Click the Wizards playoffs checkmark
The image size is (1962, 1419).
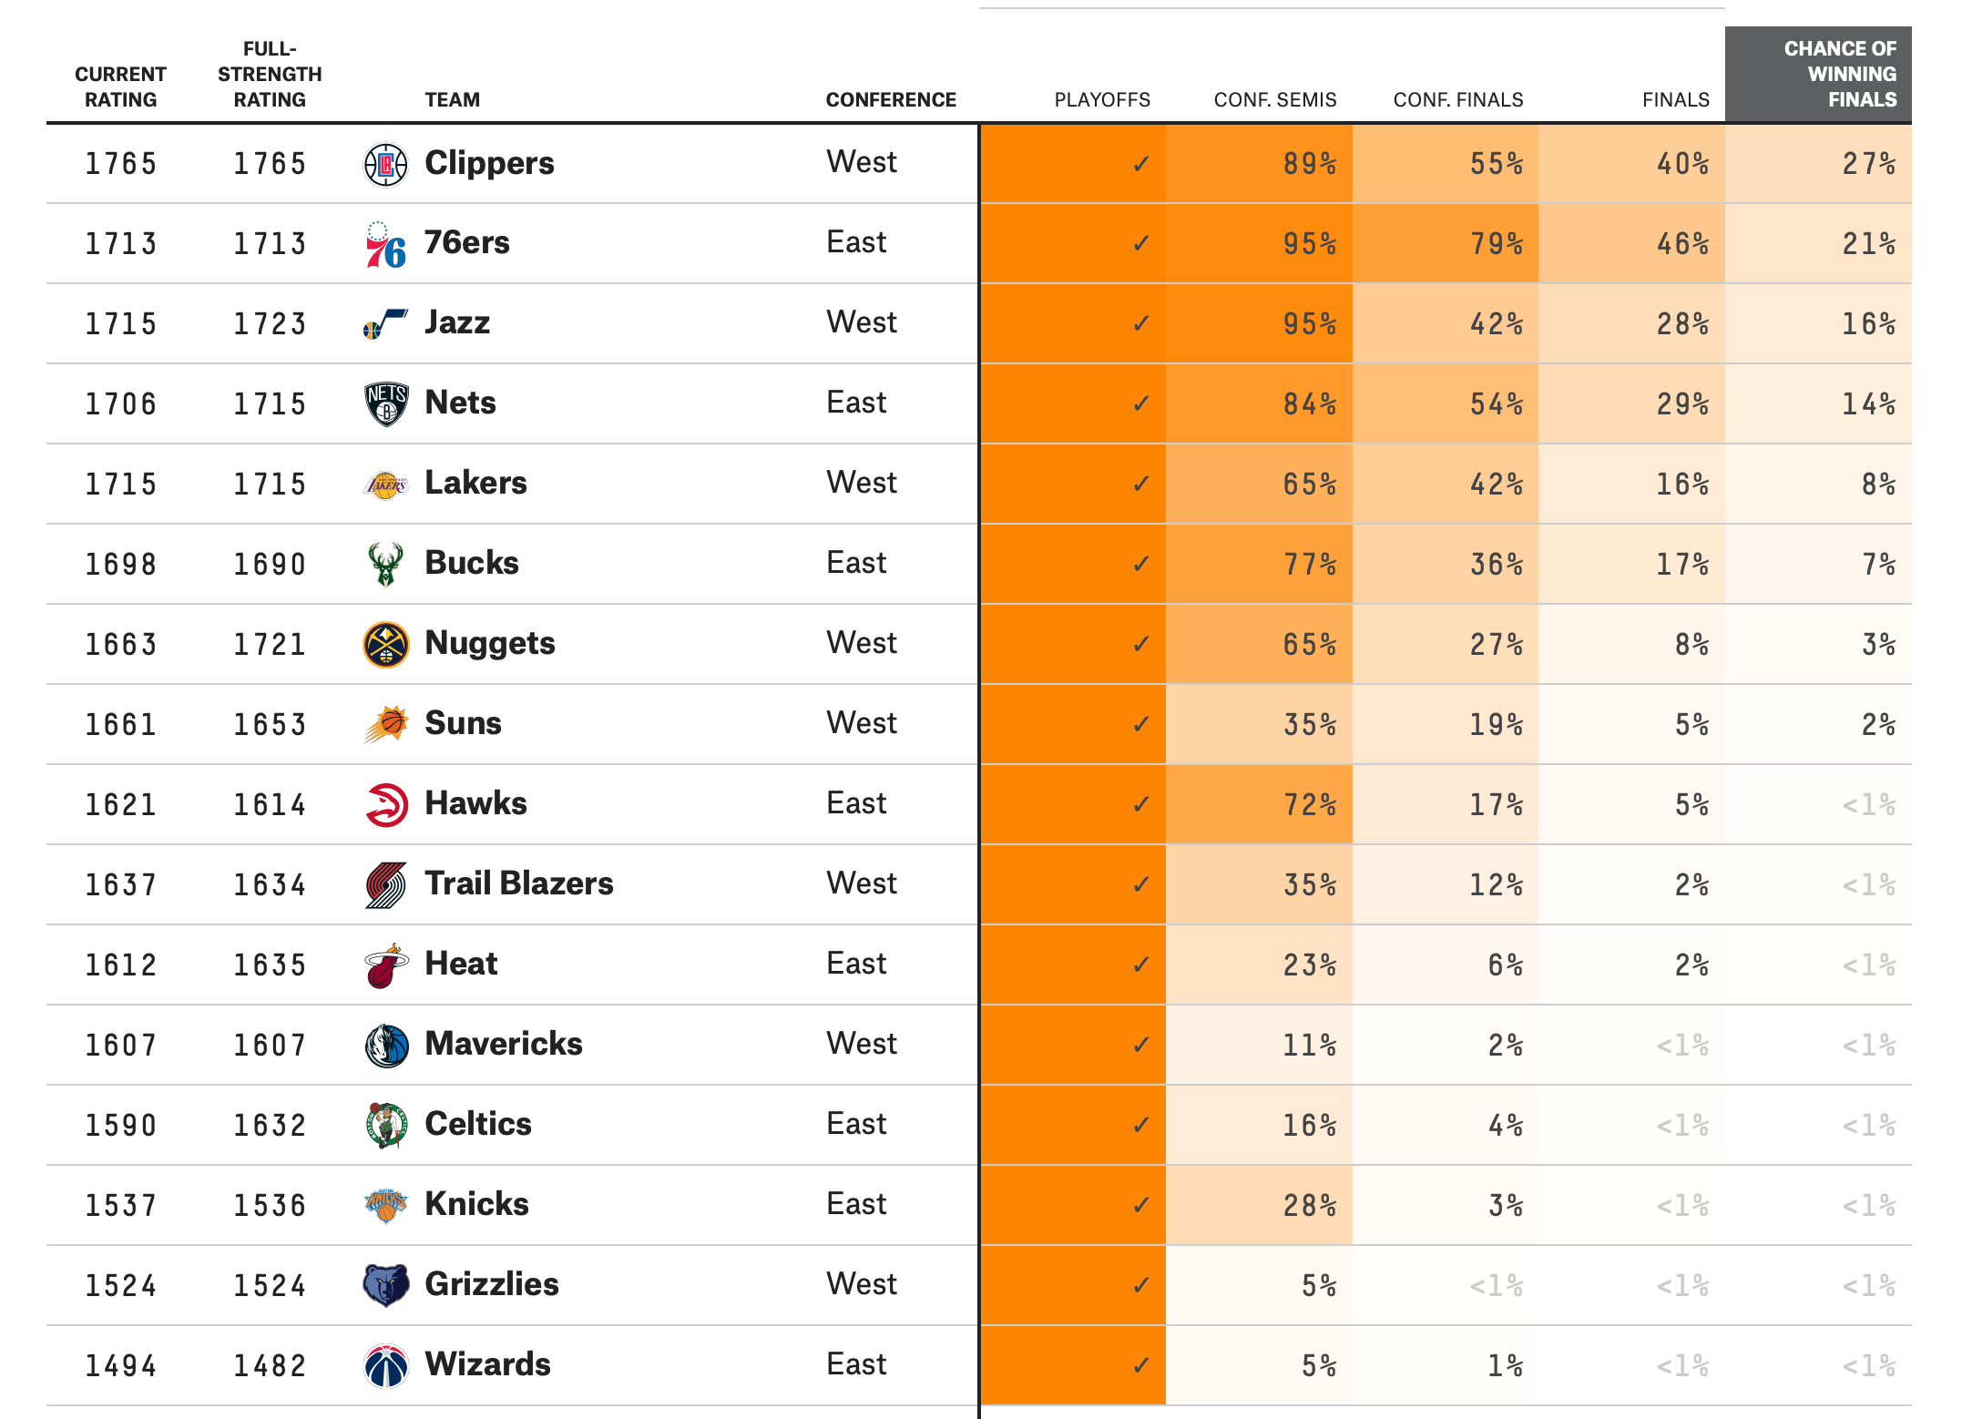point(1140,1366)
